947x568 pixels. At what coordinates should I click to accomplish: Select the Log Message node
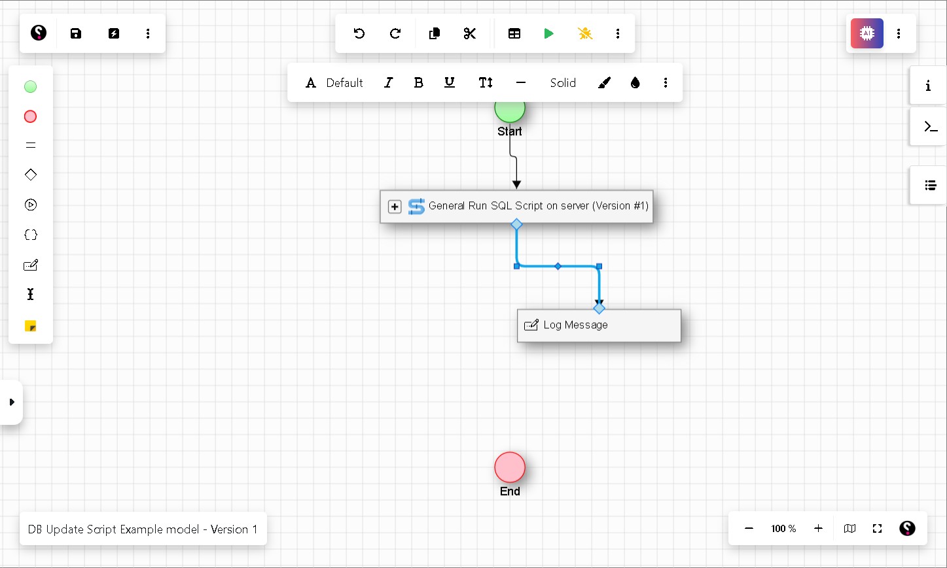point(599,326)
